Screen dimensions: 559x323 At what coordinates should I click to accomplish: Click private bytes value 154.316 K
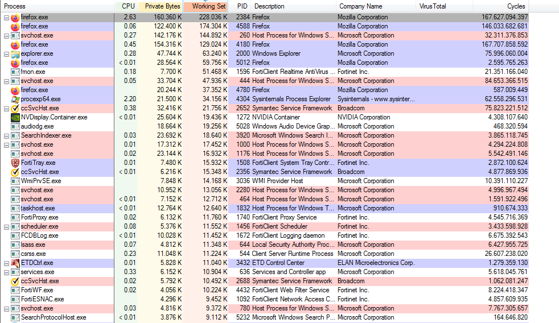click(x=167, y=44)
